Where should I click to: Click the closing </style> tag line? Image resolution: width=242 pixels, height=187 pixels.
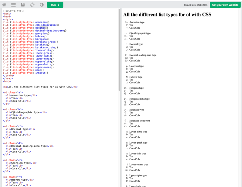(x=8, y=76)
